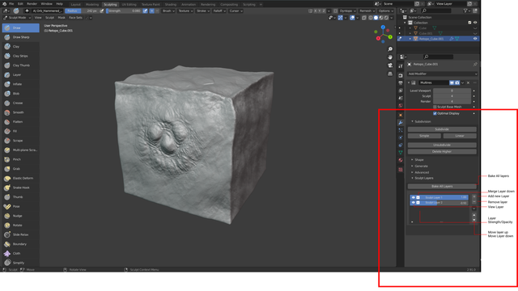The height and width of the screenshot is (291, 518).
Task: Toggle visibility of Sculpt Layer 2
Action: pos(414,203)
